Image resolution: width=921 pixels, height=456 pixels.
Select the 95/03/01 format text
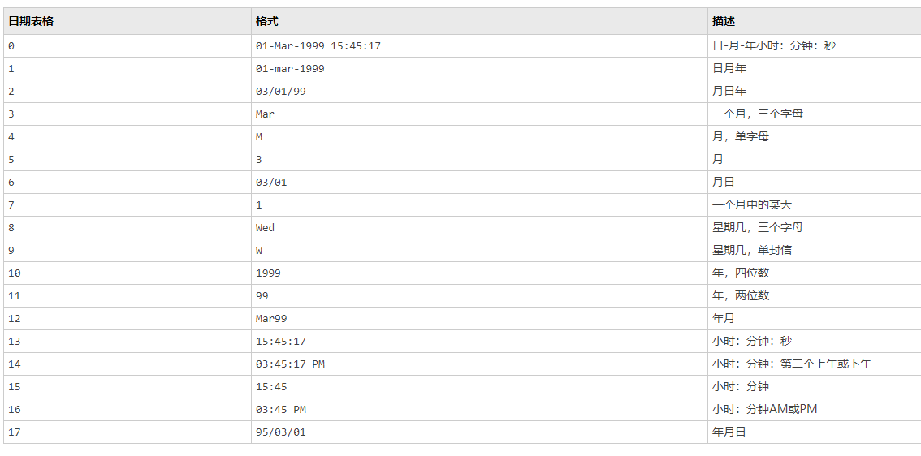click(280, 432)
